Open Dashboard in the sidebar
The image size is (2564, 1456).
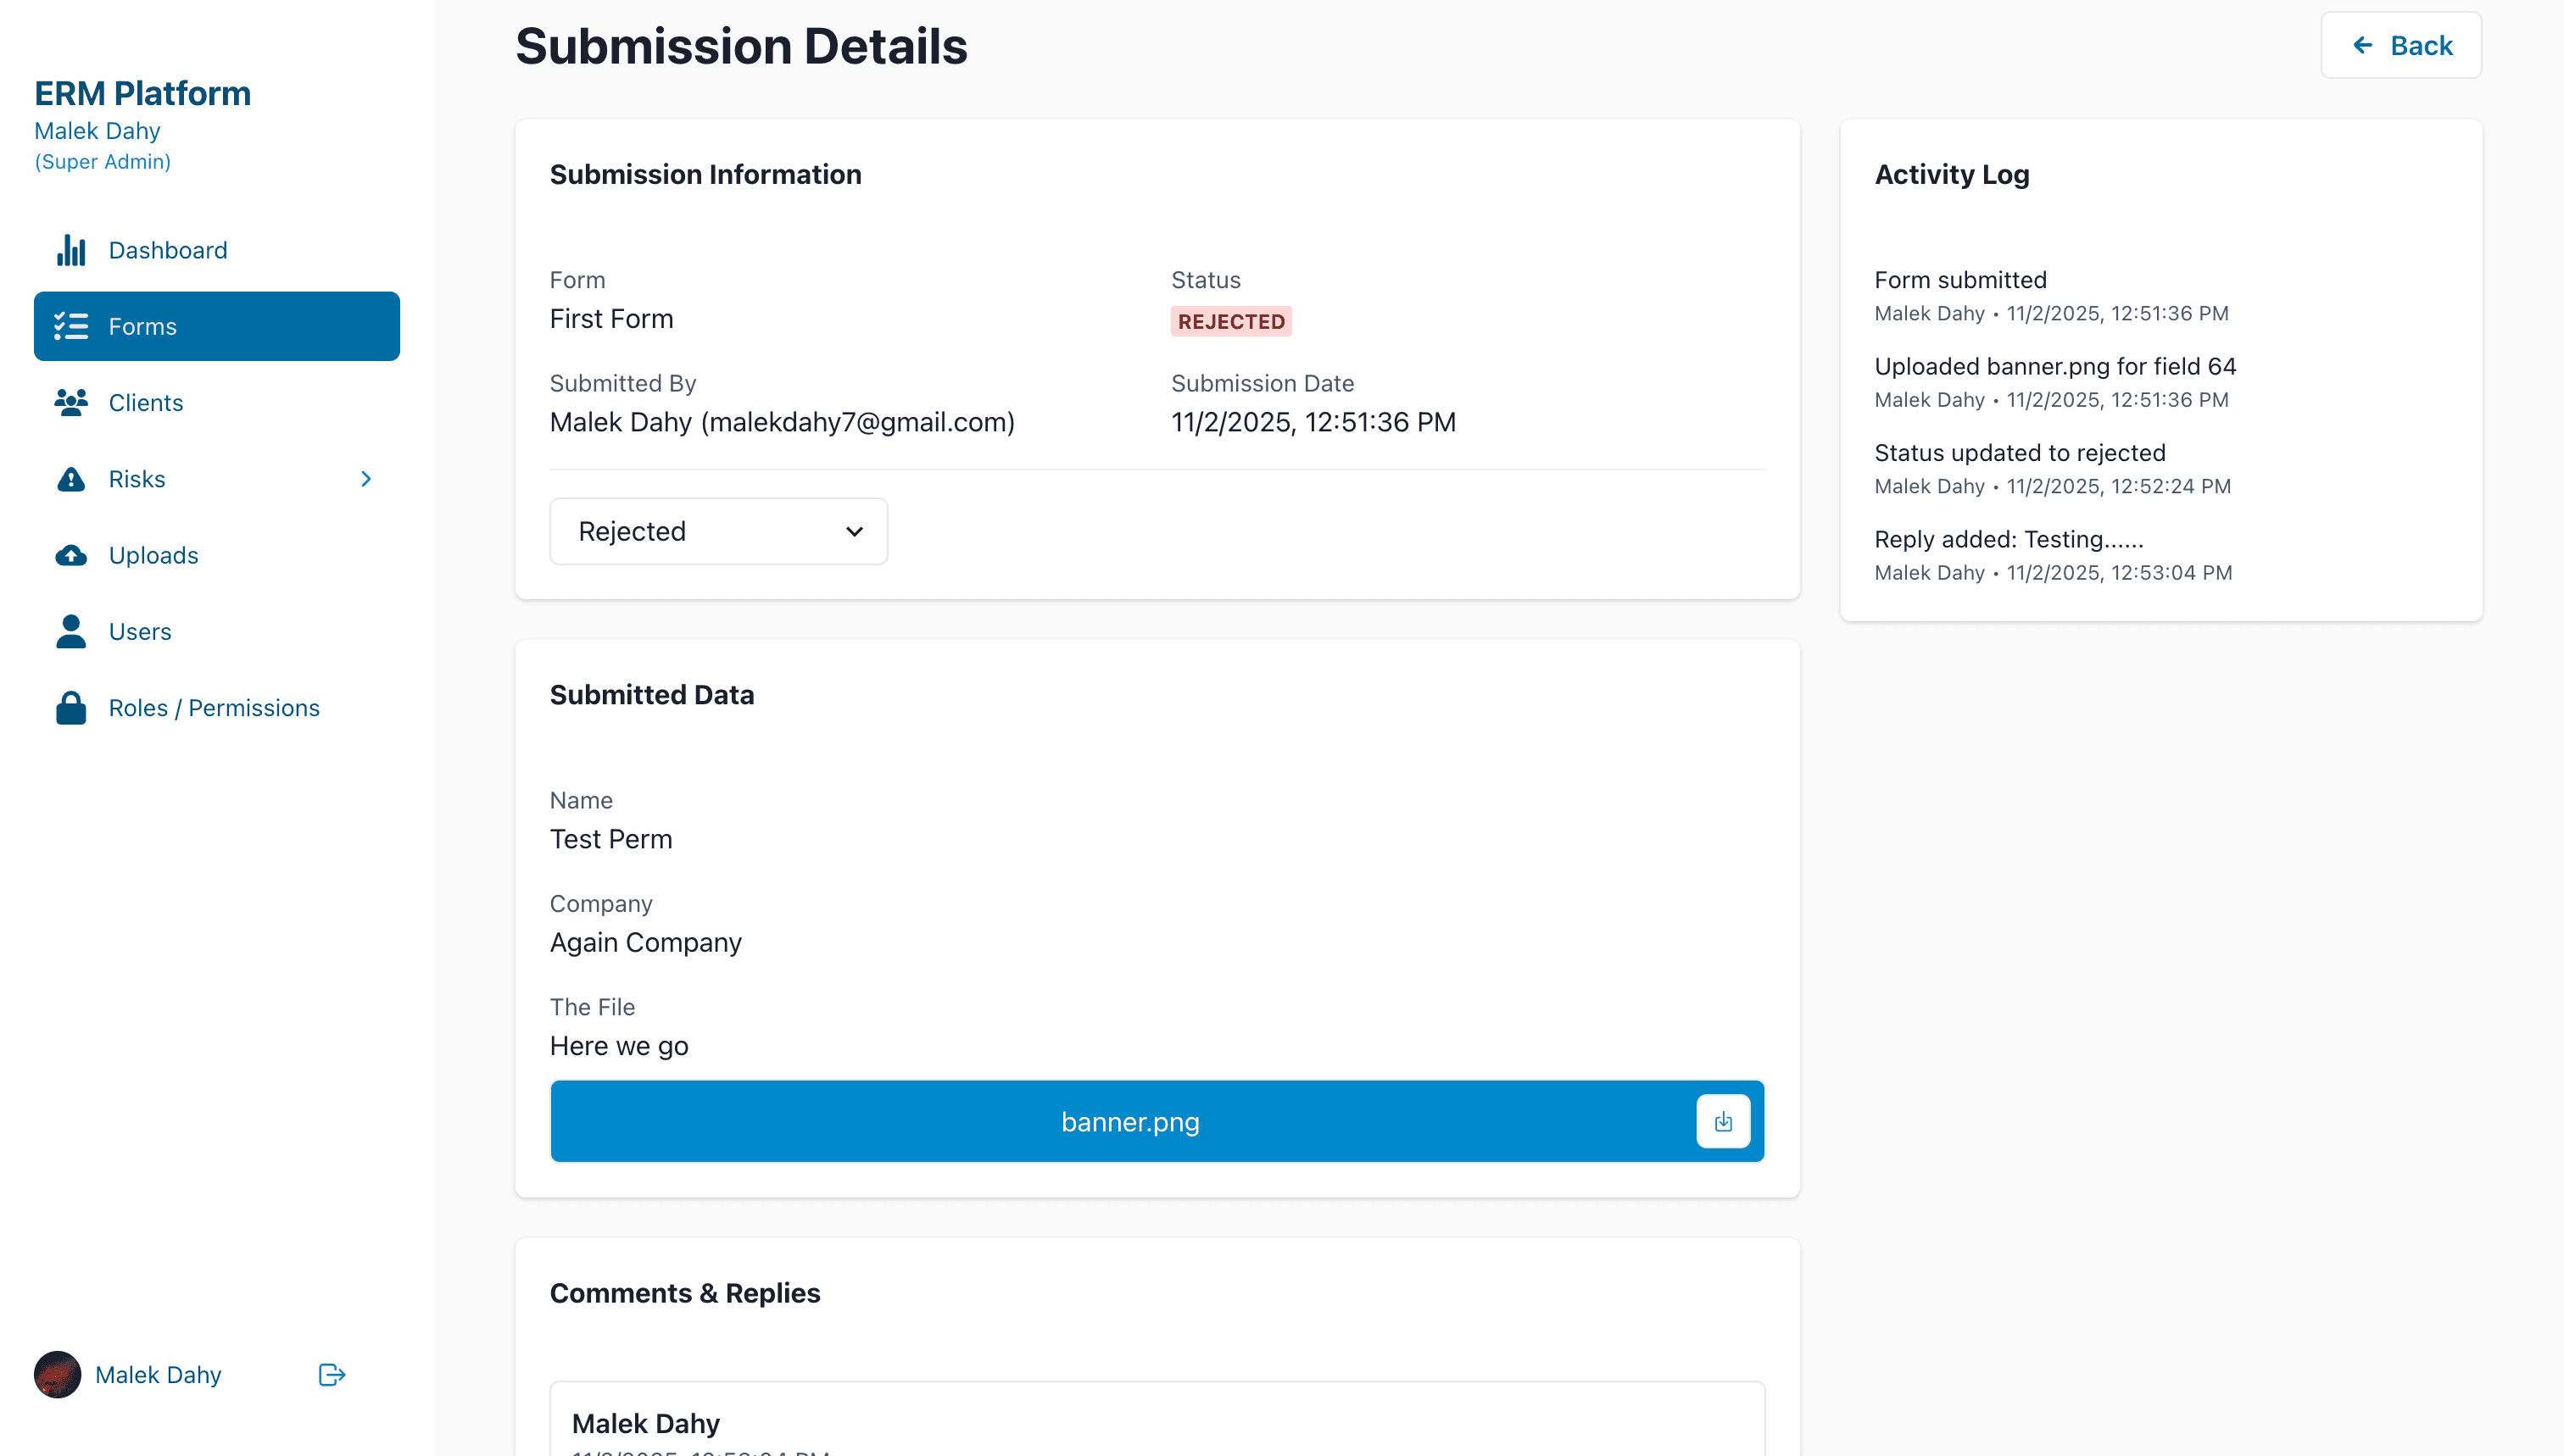click(217, 250)
